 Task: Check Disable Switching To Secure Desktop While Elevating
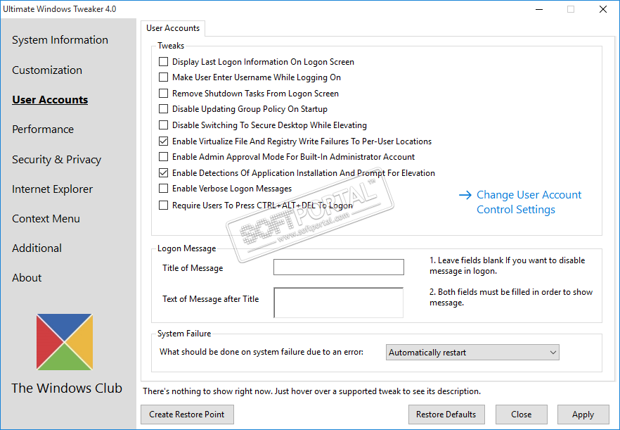(x=163, y=125)
